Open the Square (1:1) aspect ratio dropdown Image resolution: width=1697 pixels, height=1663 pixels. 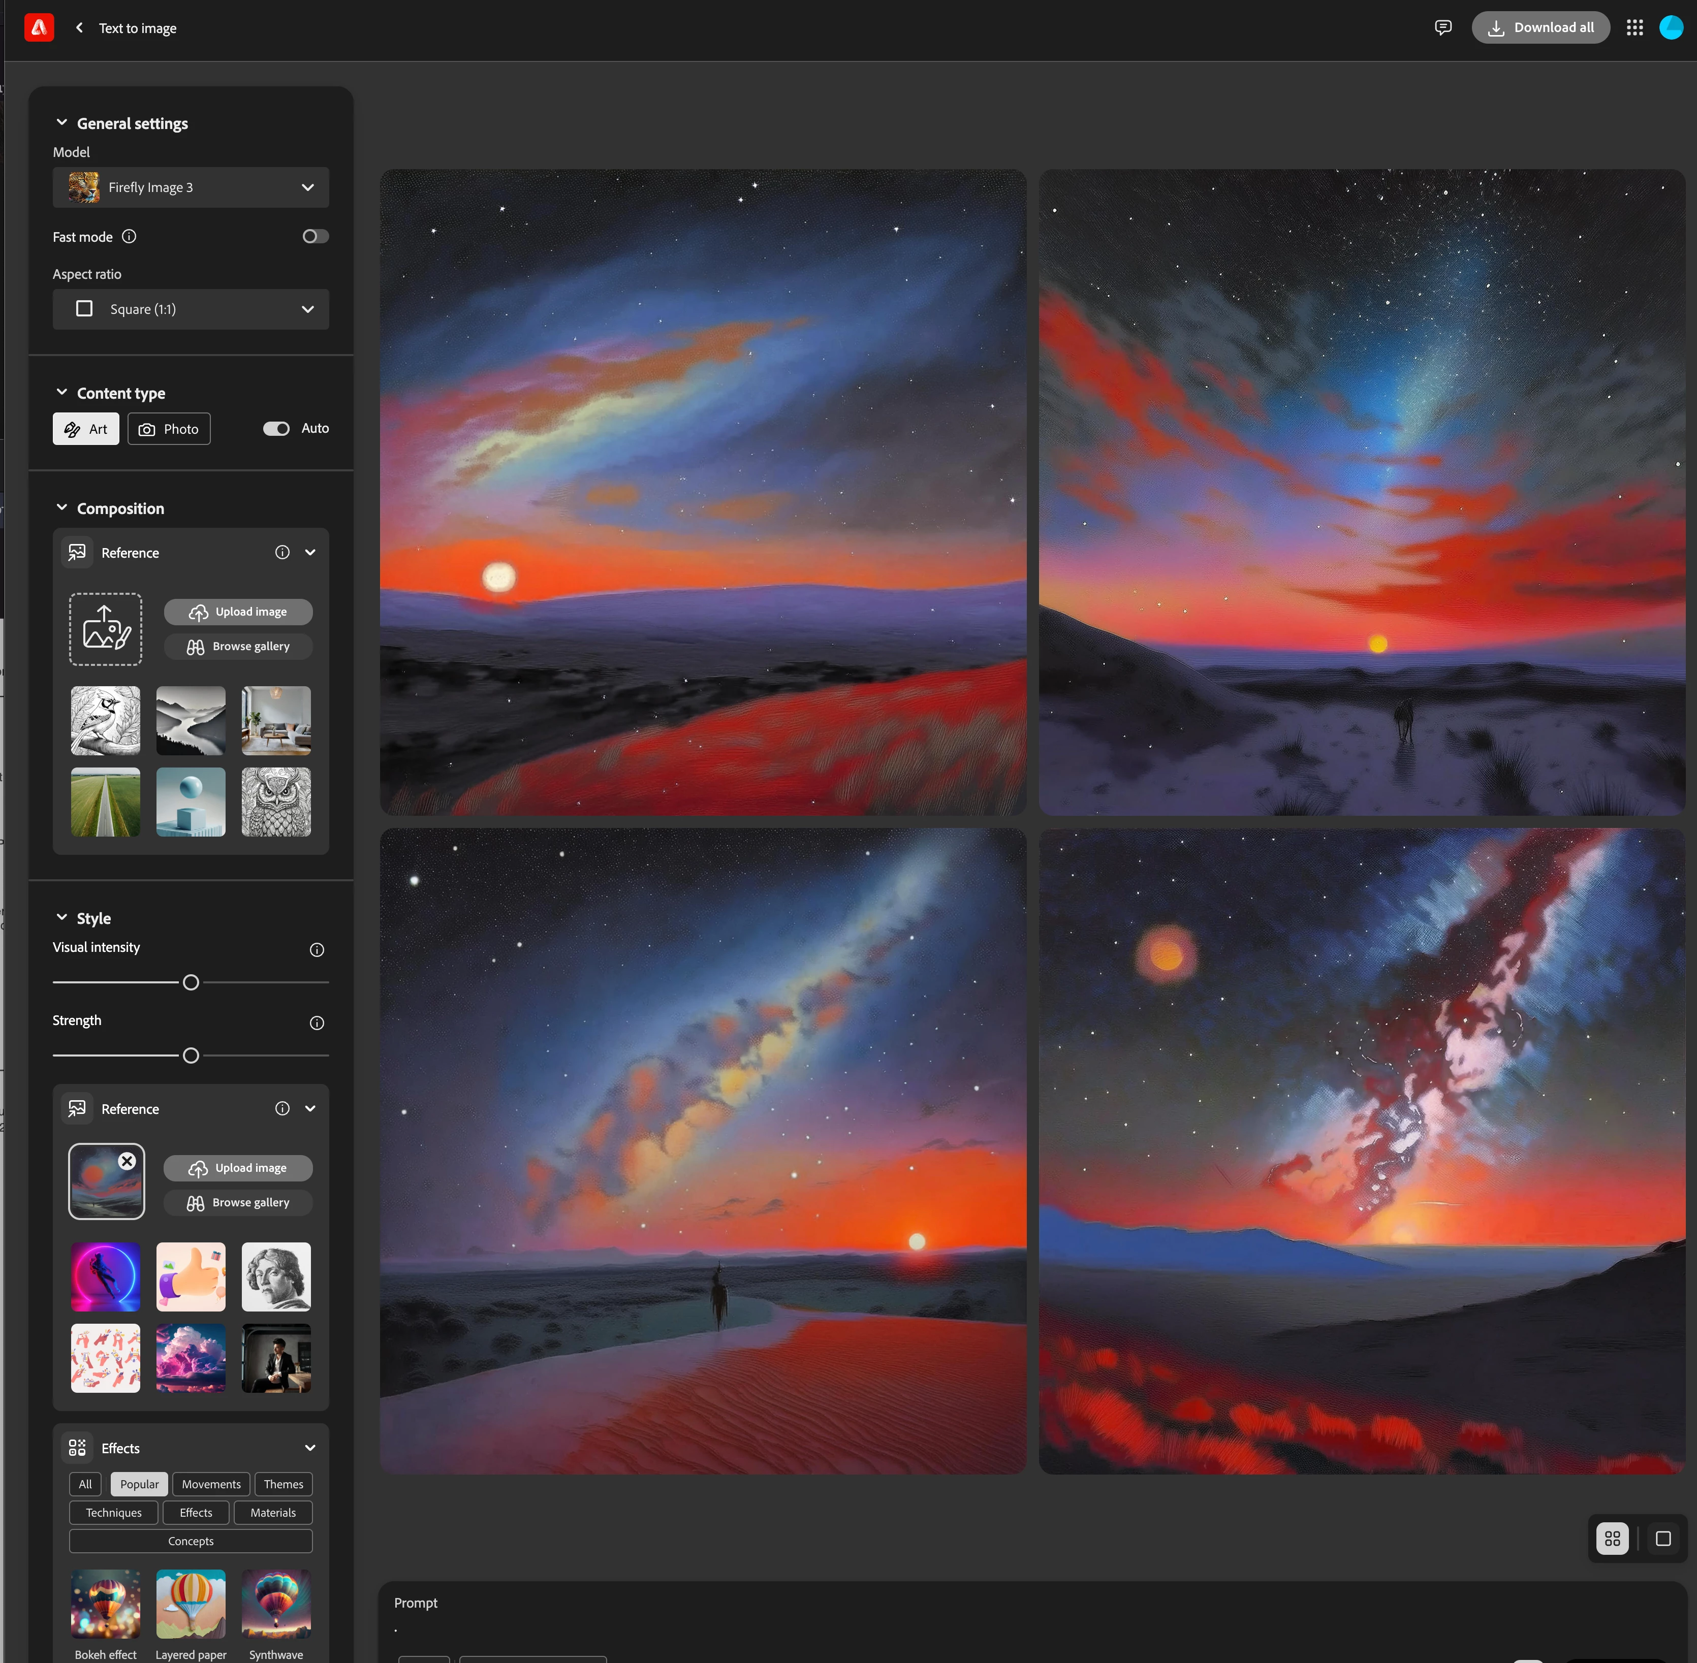pyautogui.click(x=191, y=309)
